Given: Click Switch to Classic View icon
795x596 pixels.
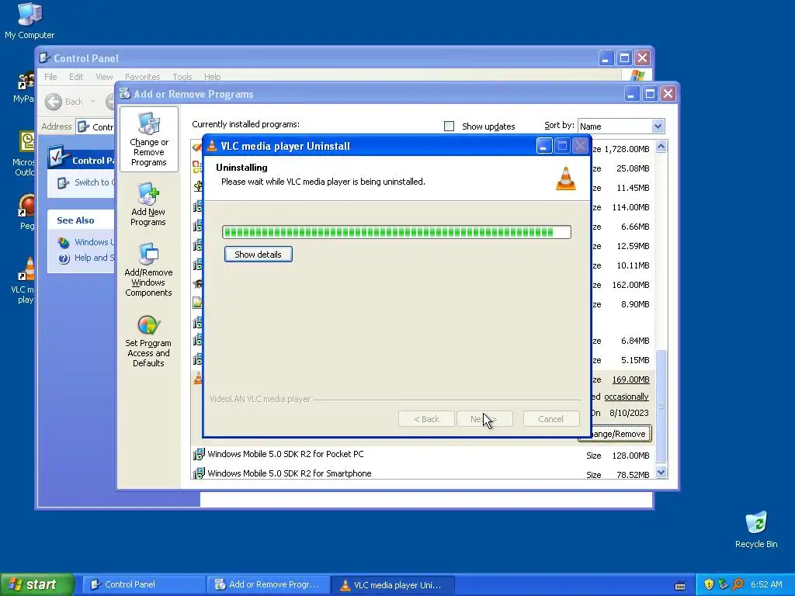Looking at the screenshot, I should (x=63, y=182).
